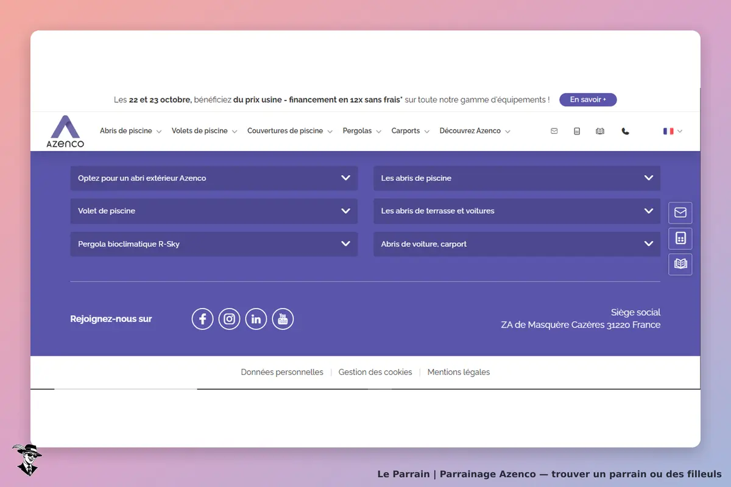Expand 'Les abris de piscine' section

(x=517, y=178)
